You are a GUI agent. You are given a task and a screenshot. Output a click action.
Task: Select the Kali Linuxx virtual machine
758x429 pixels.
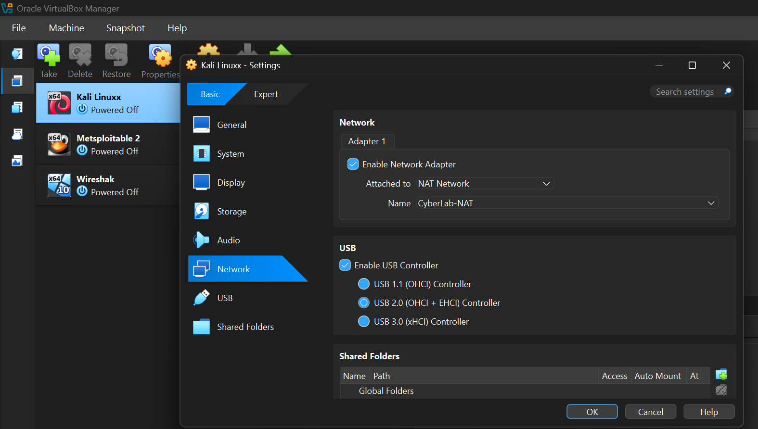click(108, 103)
